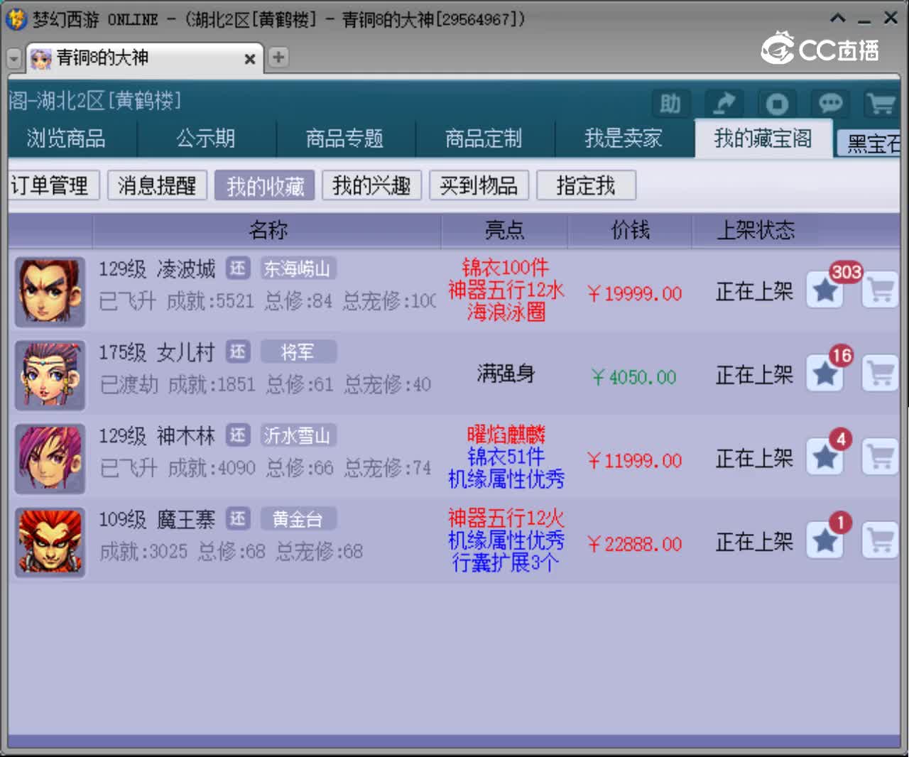Click the 价钱 column header
This screenshot has width=909, height=757.
(x=630, y=230)
